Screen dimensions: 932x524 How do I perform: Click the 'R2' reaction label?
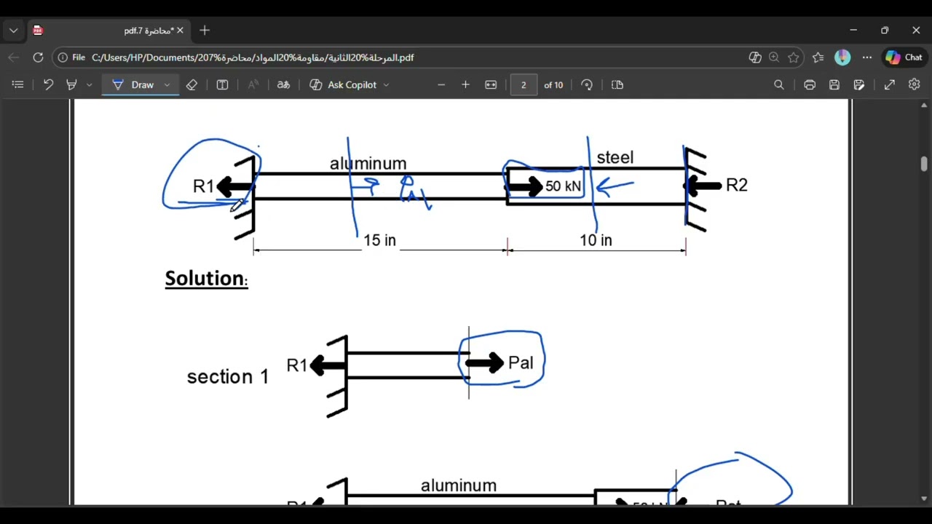coord(737,186)
